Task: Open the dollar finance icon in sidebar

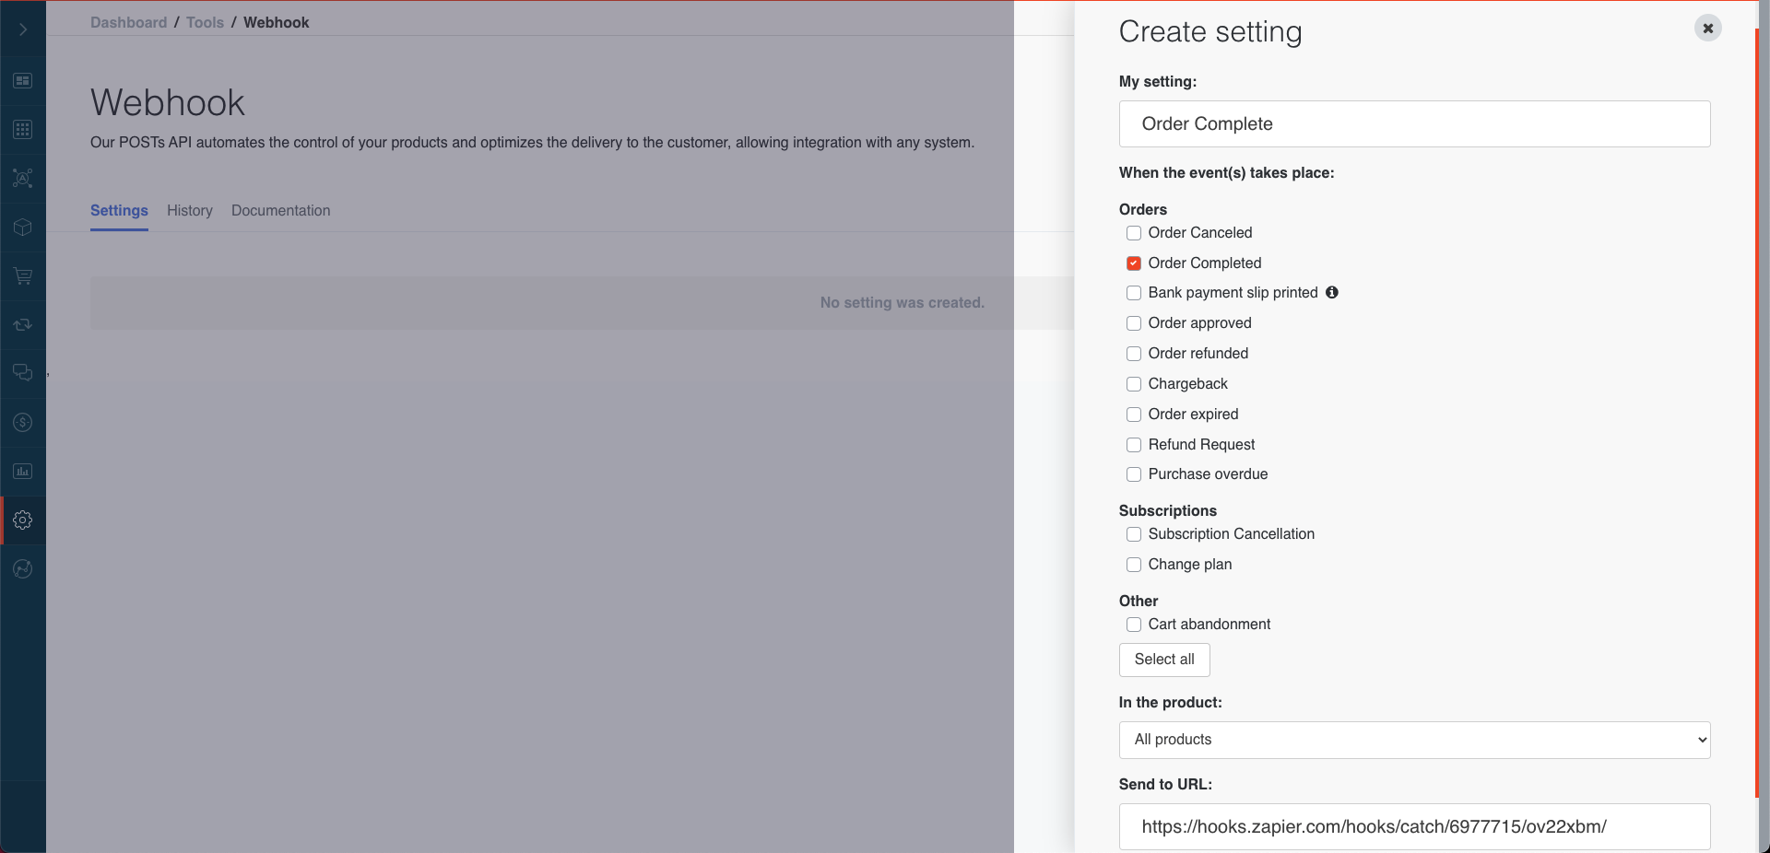Action: [x=23, y=422]
